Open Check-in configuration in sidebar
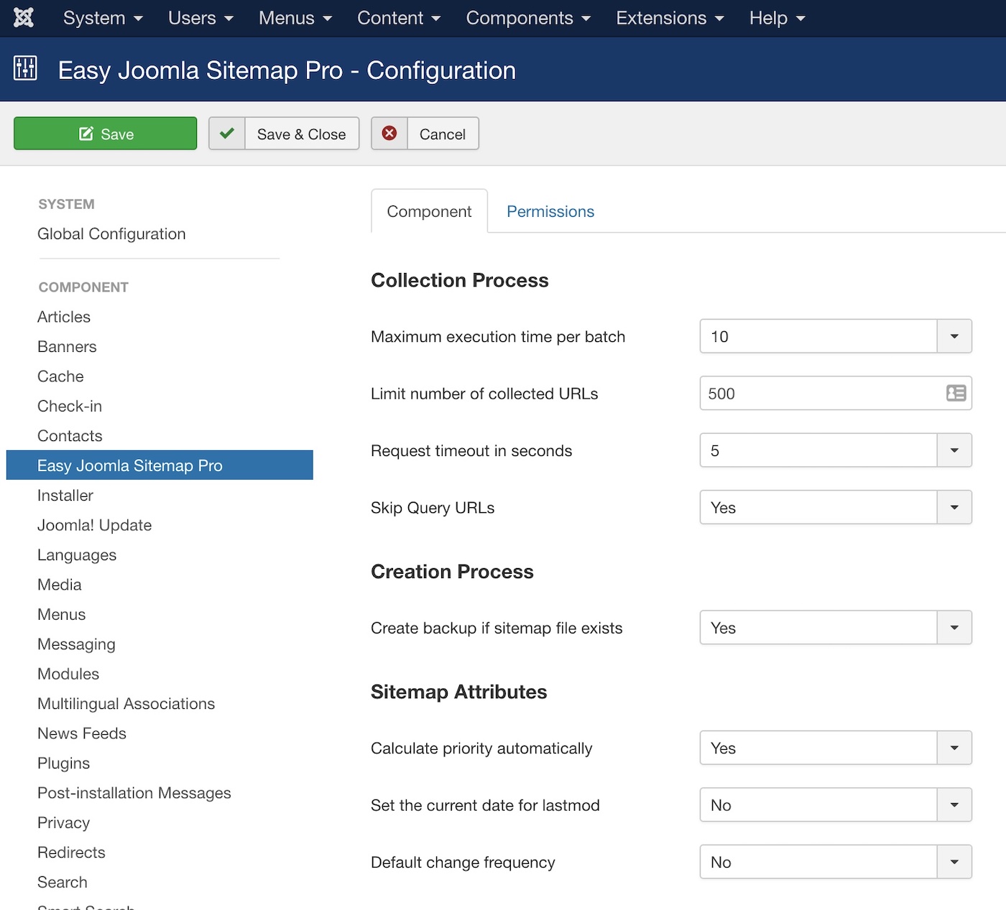Viewport: 1006px width, 910px height. tap(70, 406)
